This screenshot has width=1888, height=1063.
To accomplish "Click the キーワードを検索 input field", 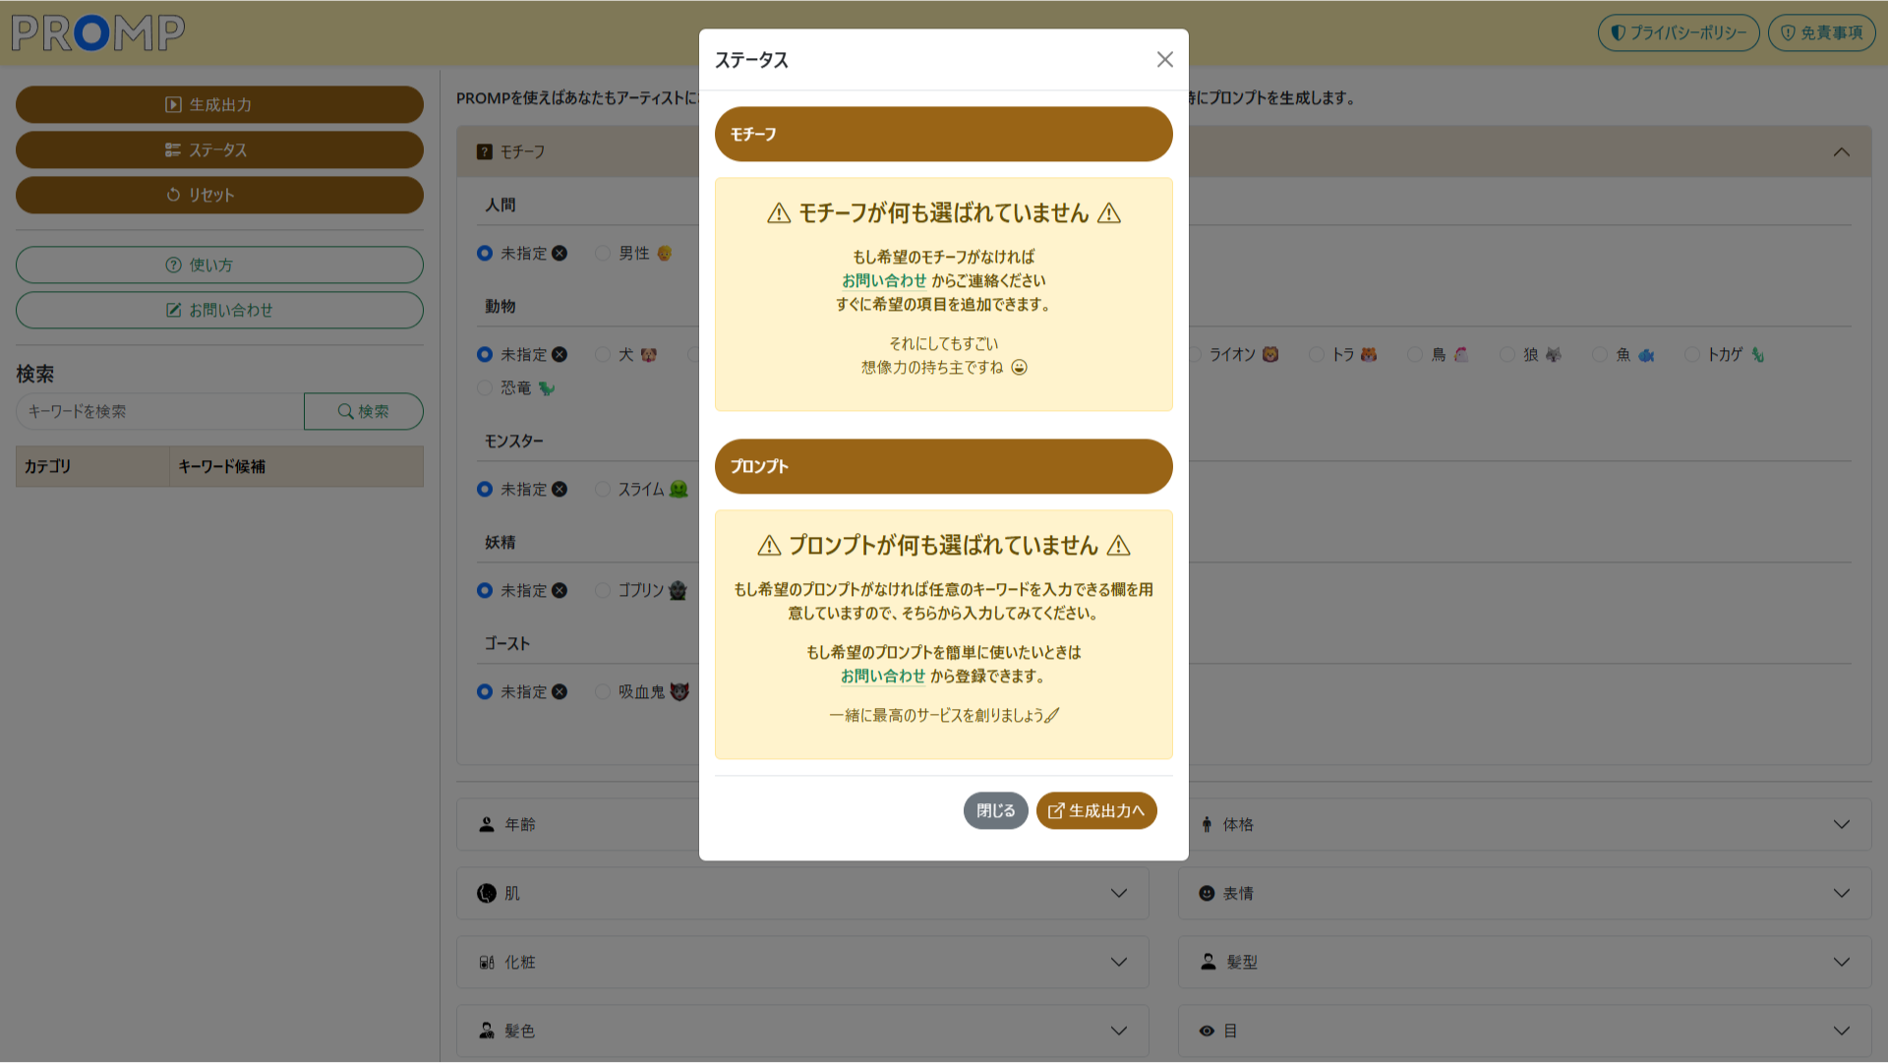I will [x=160, y=412].
